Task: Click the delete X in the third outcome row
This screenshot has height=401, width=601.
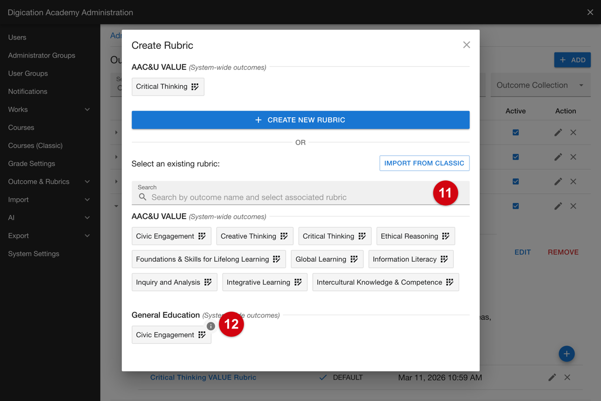Action: coord(573,181)
